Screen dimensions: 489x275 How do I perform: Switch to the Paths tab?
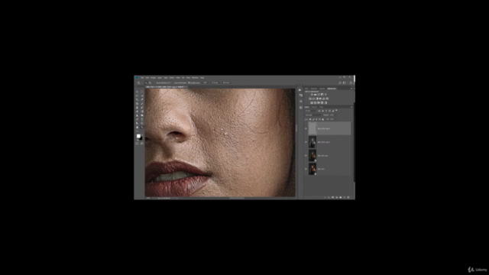pos(321,107)
